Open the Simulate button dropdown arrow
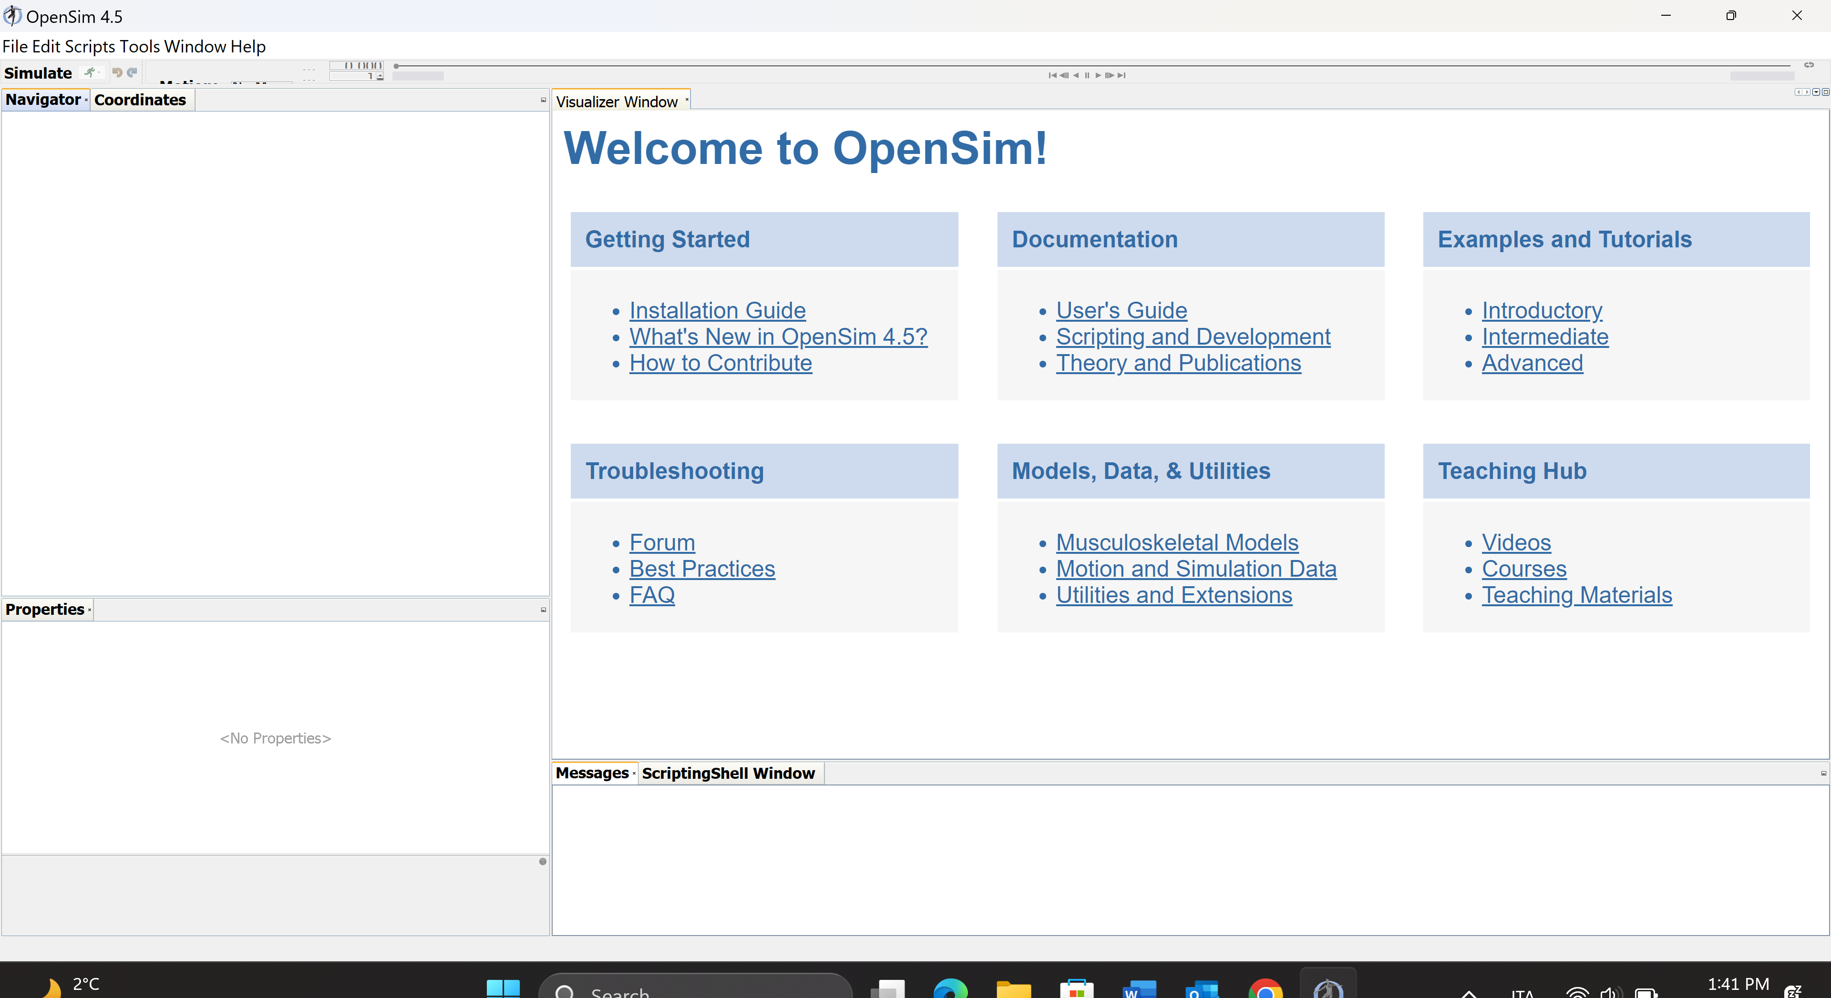The image size is (1831, 998). [99, 72]
